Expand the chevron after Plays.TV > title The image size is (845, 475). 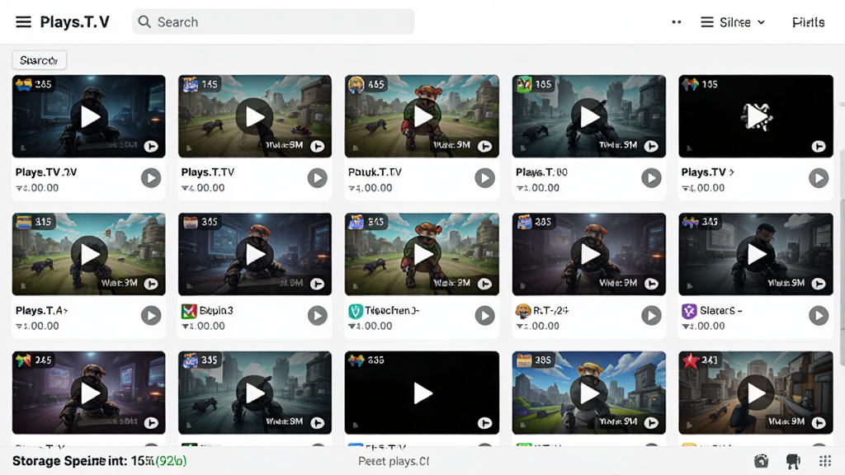(731, 172)
